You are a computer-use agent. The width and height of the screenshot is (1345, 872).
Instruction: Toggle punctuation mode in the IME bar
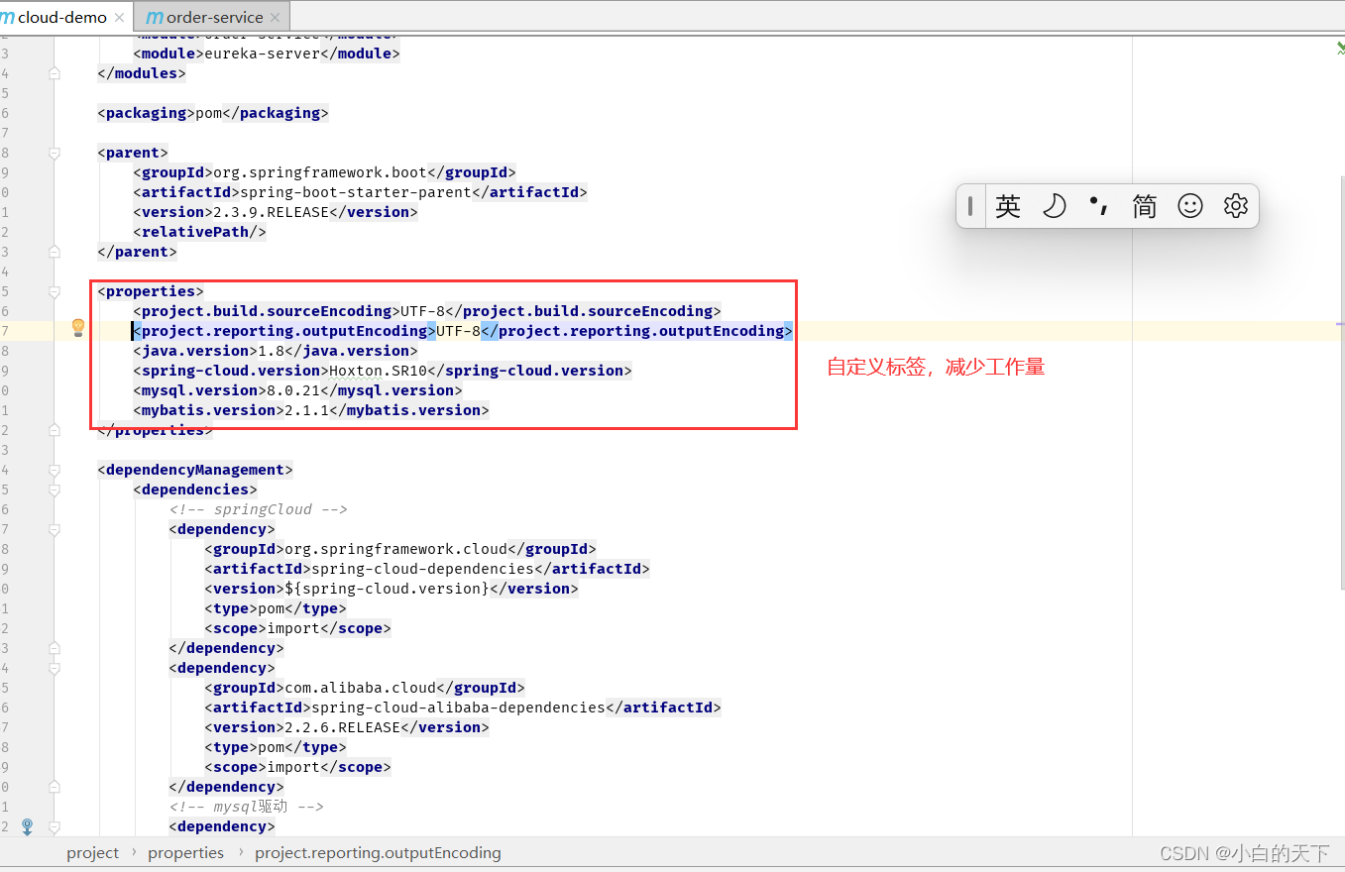tap(1098, 205)
